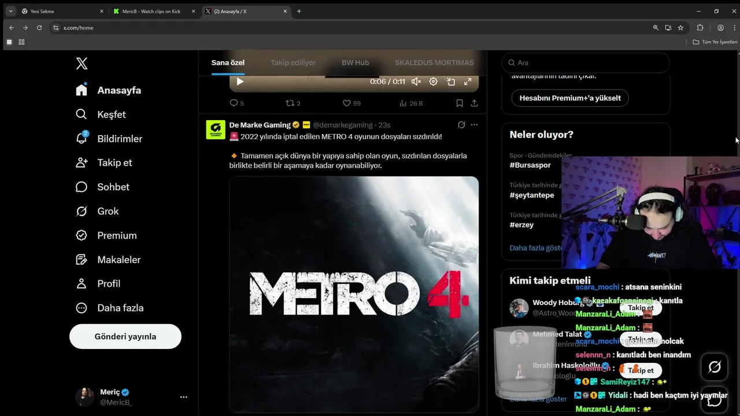Open Chrome profile icon
This screenshot has width=740, height=416.
[x=720, y=28]
